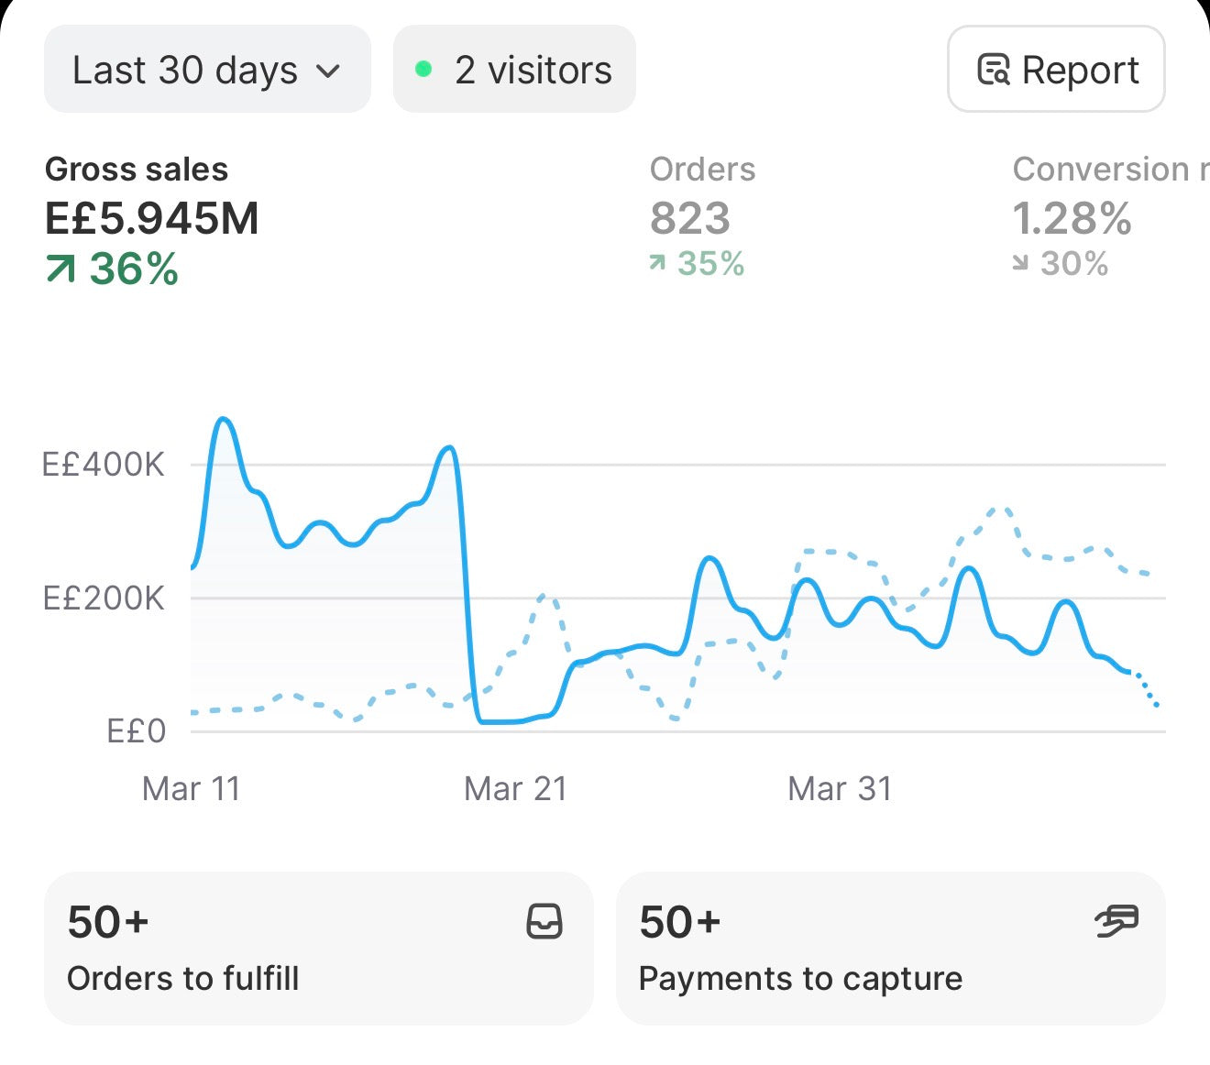
Task: Select the Orders metric tab
Action: [703, 216]
